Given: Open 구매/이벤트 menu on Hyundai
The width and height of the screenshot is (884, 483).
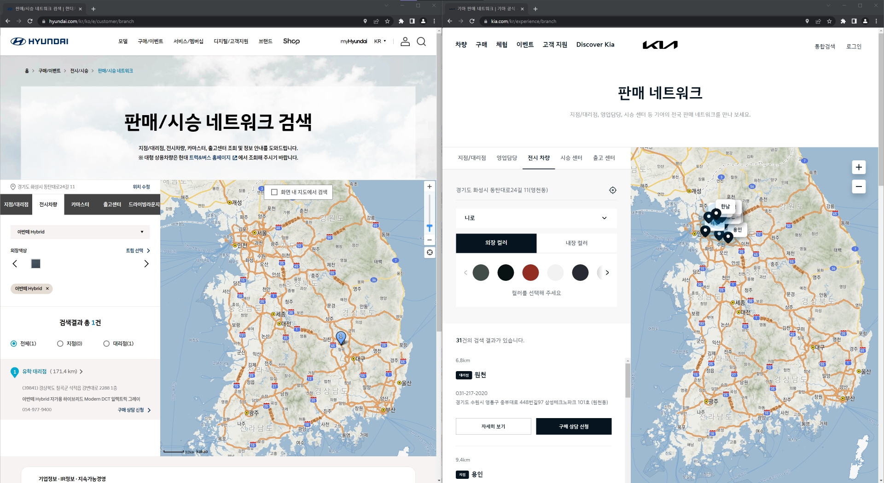Looking at the screenshot, I should tap(151, 41).
